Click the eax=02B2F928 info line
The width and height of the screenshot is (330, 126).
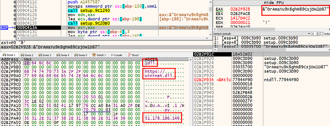106,47
